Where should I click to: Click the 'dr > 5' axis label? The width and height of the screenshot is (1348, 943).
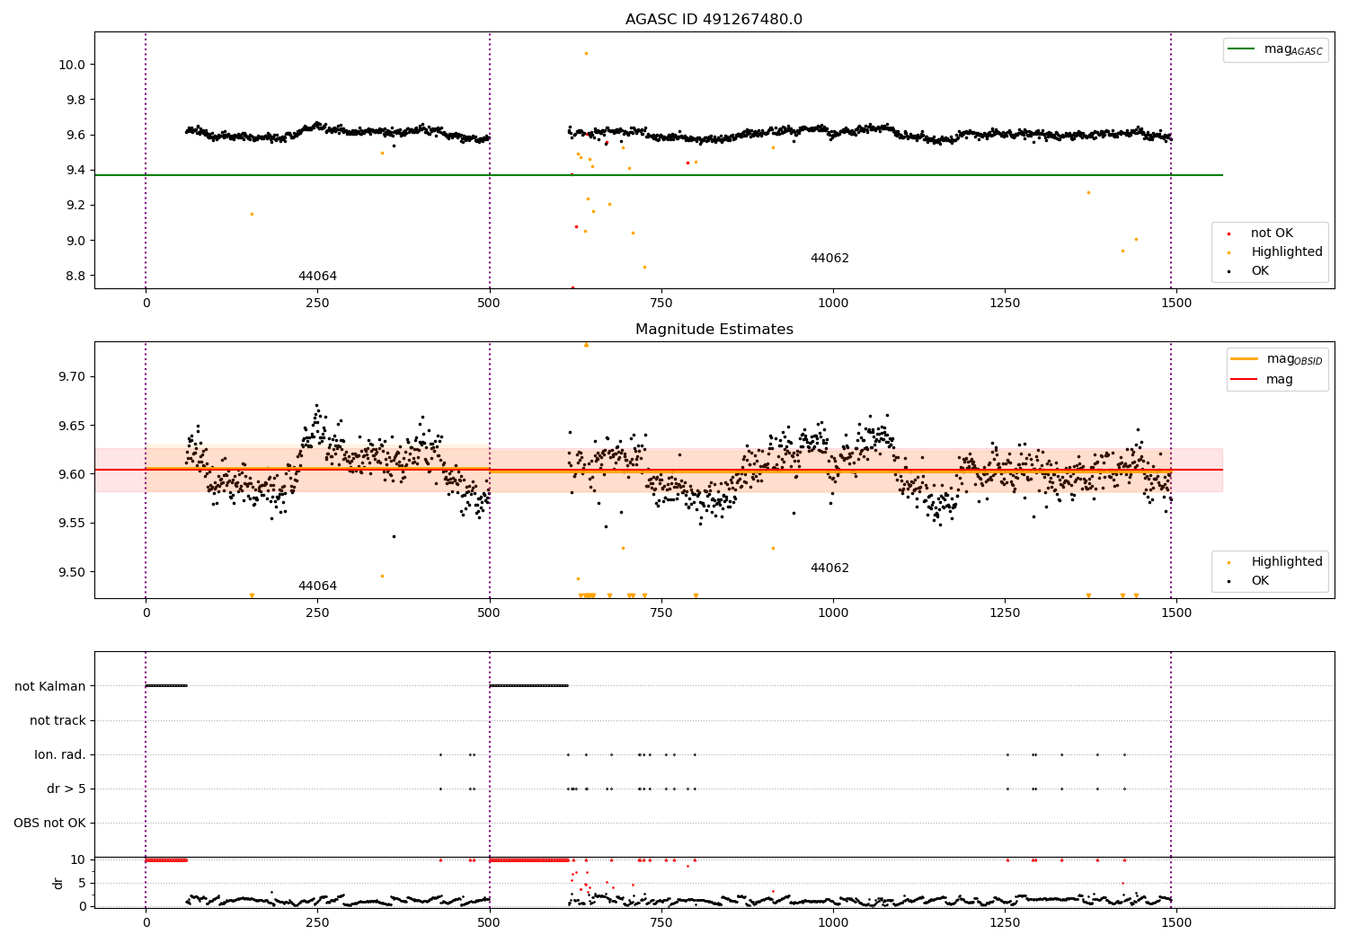pyautogui.click(x=67, y=789)
